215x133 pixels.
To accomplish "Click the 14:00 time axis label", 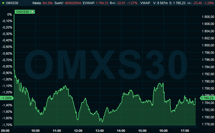I will 121,131.
